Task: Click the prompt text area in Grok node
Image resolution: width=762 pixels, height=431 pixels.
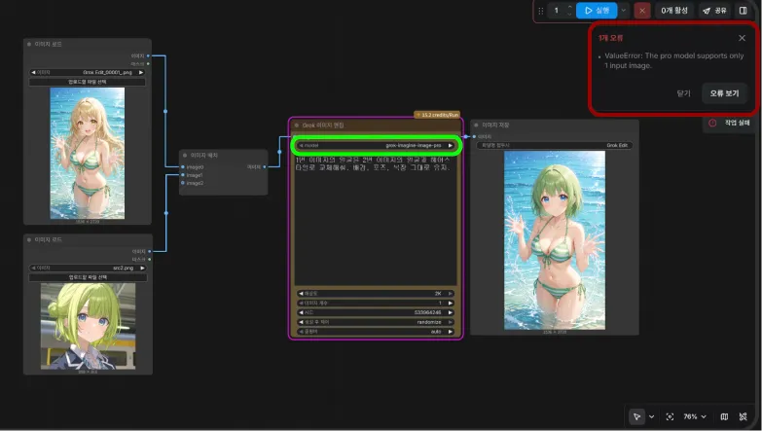Action: tap(376, 220)
